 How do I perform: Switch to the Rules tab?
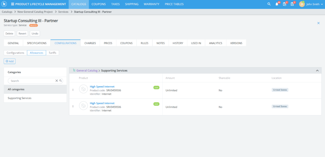[x=145, y=43]
